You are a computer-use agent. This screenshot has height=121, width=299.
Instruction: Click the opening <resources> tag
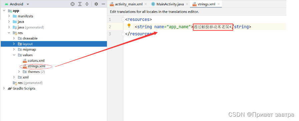click(139, 19)
